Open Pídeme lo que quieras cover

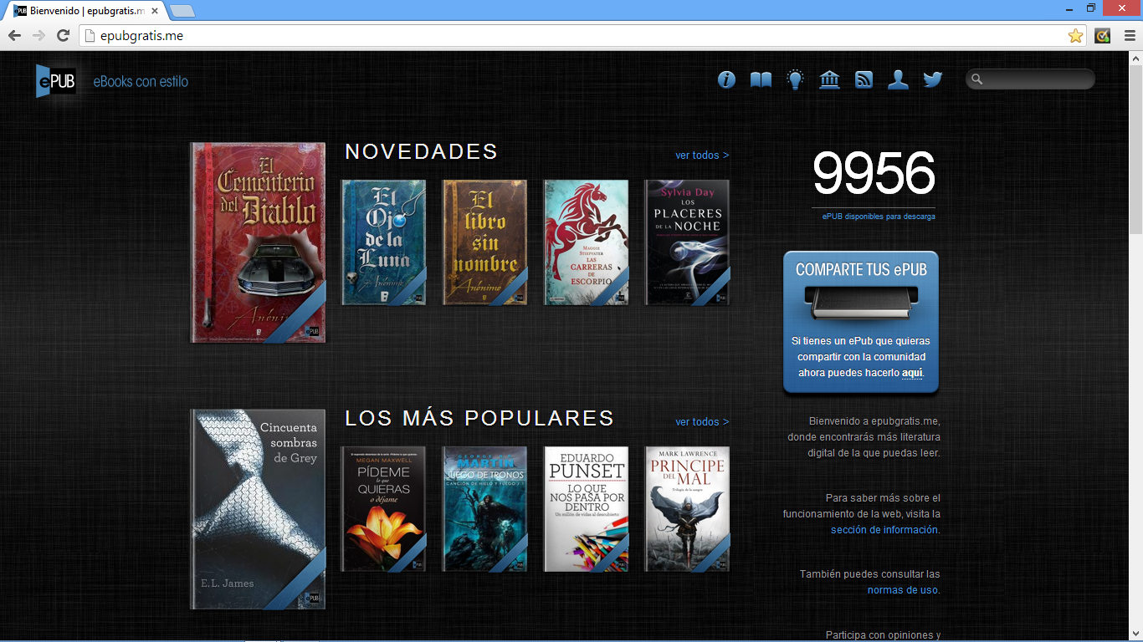[383, 509]
